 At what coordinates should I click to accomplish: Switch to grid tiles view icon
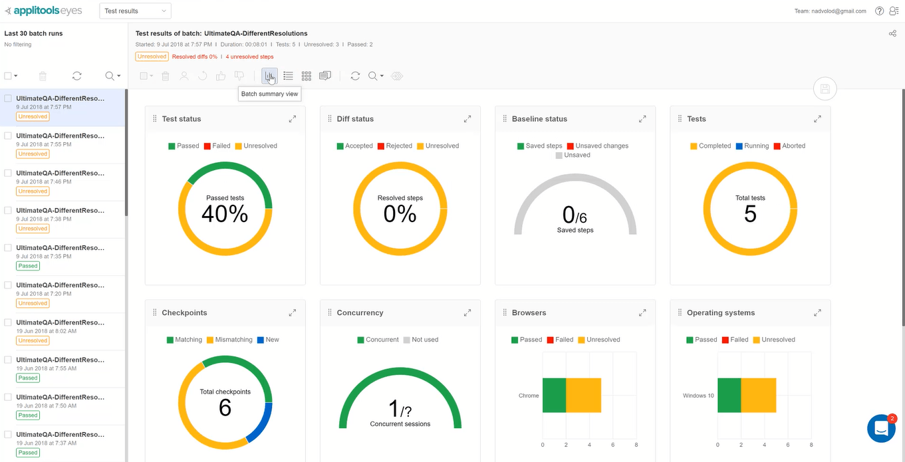coord(307,76)
